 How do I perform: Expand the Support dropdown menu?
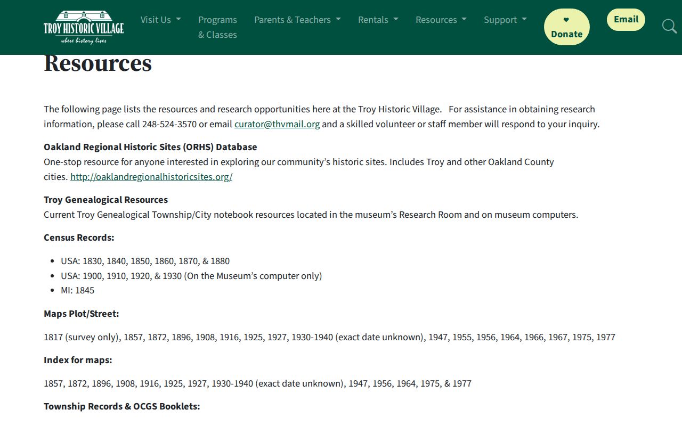(x=505, y=20)
